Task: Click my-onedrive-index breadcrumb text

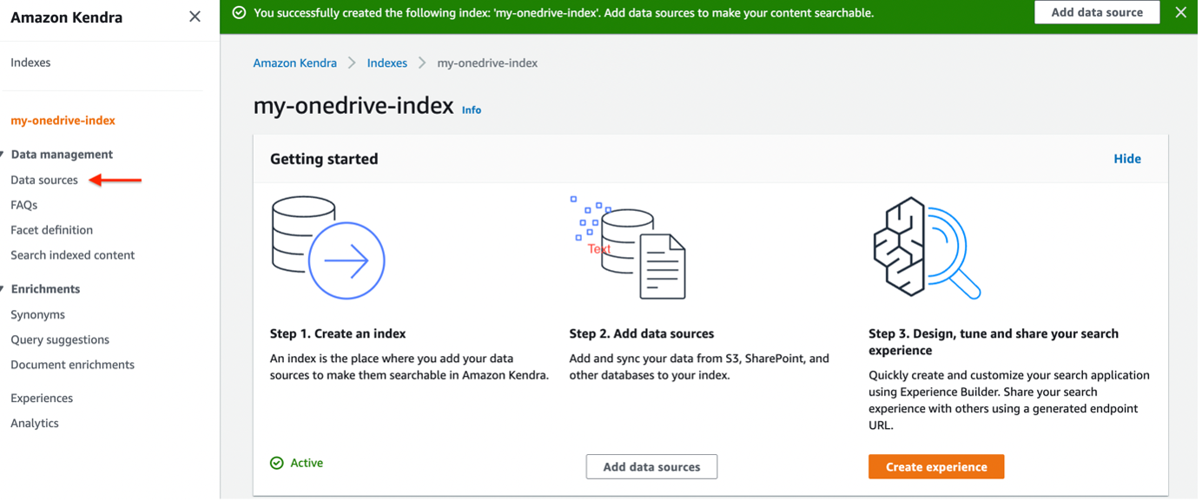Action: point(487,63)
